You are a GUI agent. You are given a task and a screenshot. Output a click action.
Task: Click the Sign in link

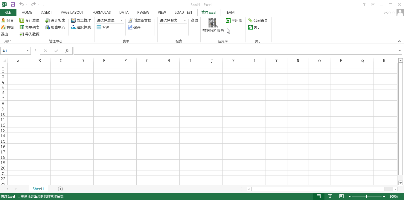click(x=389, y=12)
